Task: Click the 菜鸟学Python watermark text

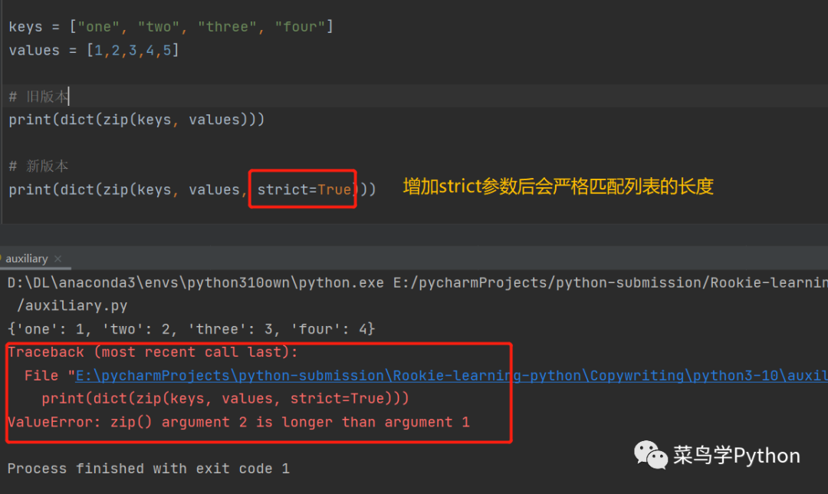Action: [737, 456]
